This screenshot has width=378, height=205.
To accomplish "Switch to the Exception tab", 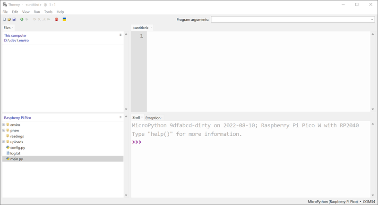I will pyautogui.click(x=153, y=118).
